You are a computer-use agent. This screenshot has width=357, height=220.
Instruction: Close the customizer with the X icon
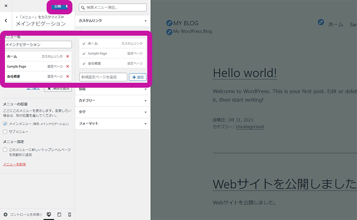coord(6,6)
